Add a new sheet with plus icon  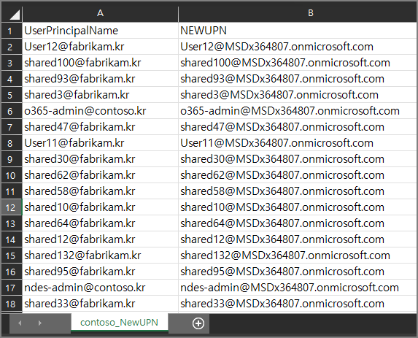(198, 323)
